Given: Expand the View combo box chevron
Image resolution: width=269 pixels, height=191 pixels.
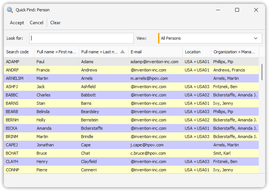Looking at the screenshot, I should pyautogui.click(x=256, y=38).
